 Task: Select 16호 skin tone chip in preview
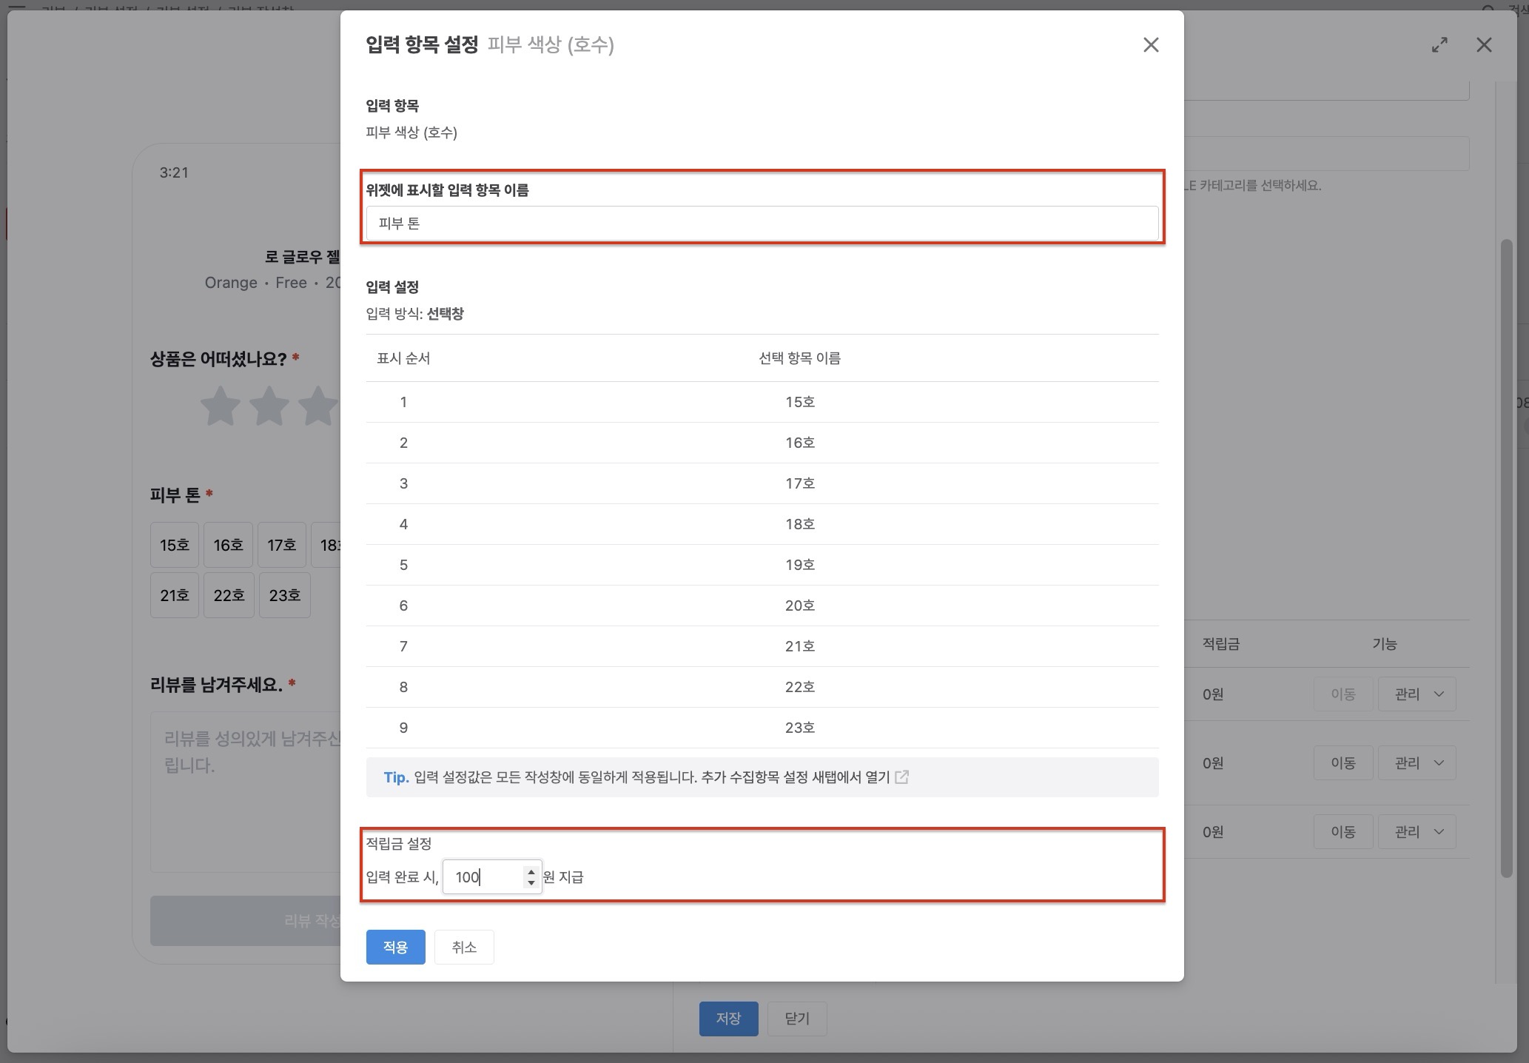(228, 545)
